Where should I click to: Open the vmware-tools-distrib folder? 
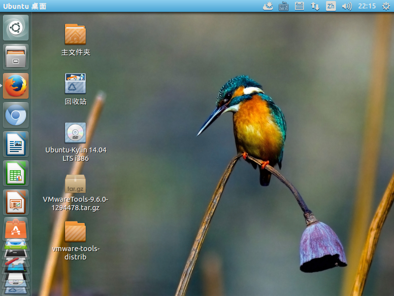75,241
